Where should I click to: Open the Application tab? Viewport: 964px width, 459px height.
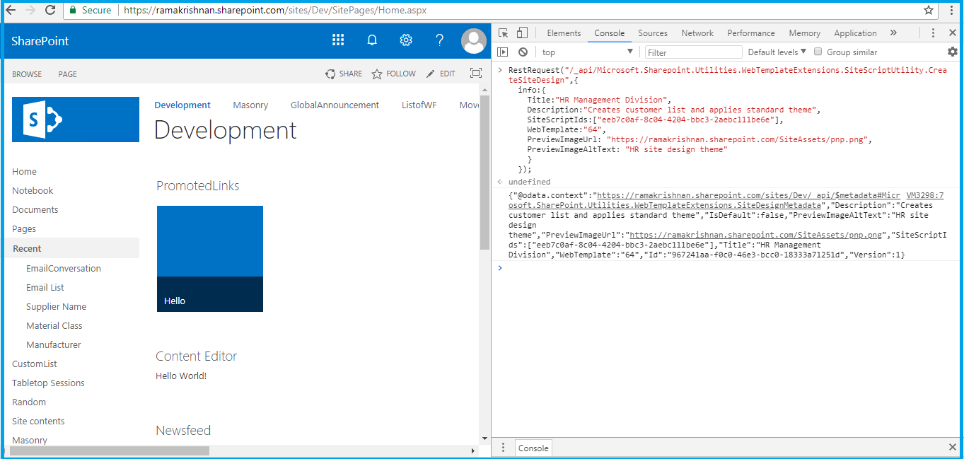click(855, 33)
